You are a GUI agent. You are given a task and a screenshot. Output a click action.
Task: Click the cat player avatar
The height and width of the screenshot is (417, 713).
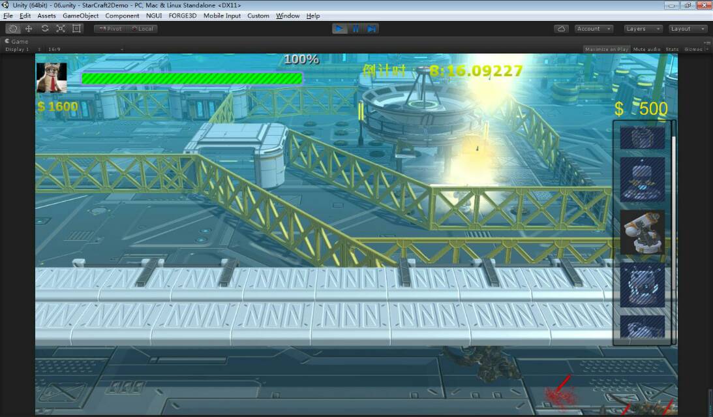pyautogui.click(x=52, y=78)
